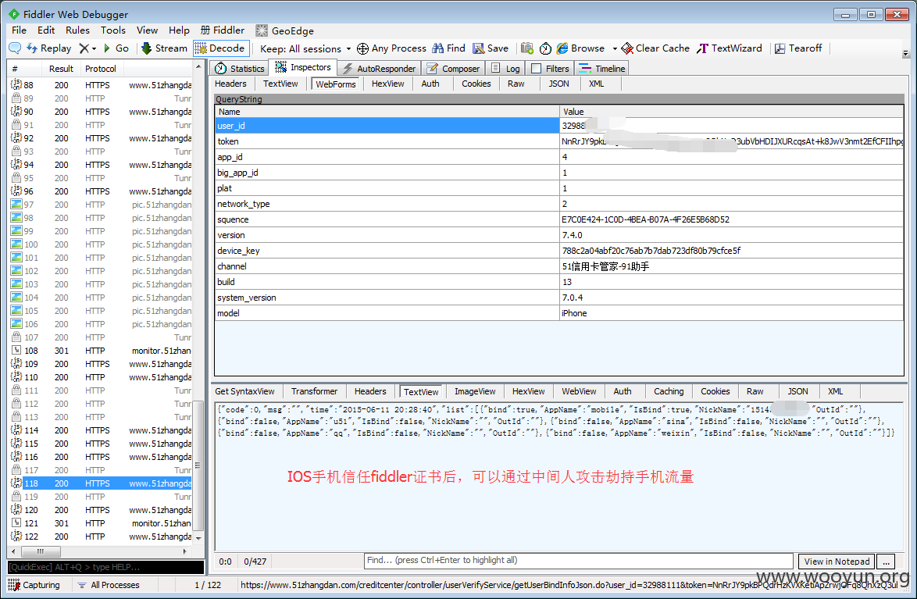Select session 97 image request
This screenshot has width=917, height=599.
(101, 204)
